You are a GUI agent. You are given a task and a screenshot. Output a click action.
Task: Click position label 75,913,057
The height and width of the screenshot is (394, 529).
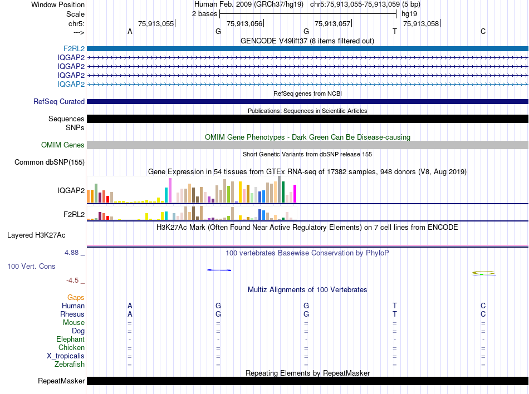[332, 24]
